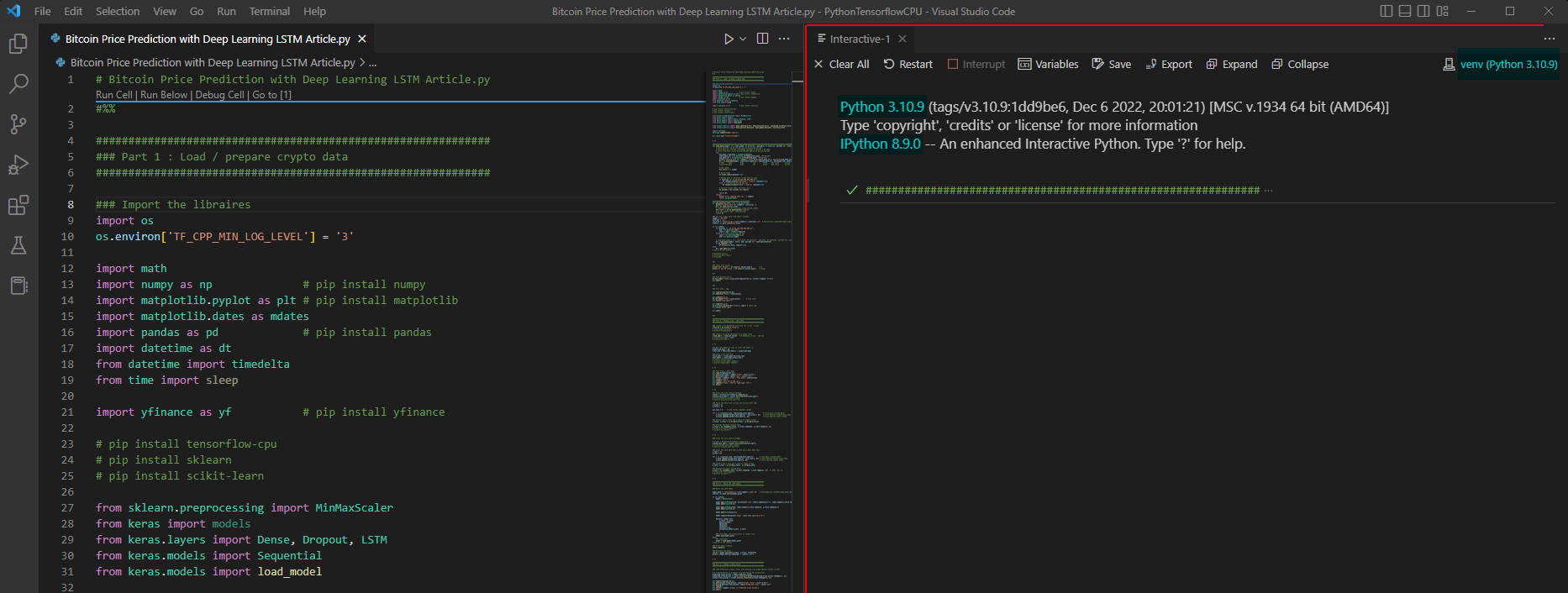The width and height of the screenshot is (1568, 593).
Task: Click 'import pandas as pd' line
Action: point(157,332)
